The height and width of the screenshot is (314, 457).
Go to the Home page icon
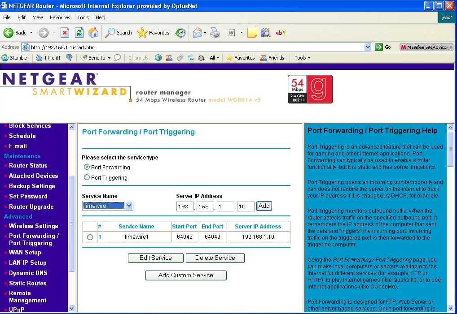93,33
